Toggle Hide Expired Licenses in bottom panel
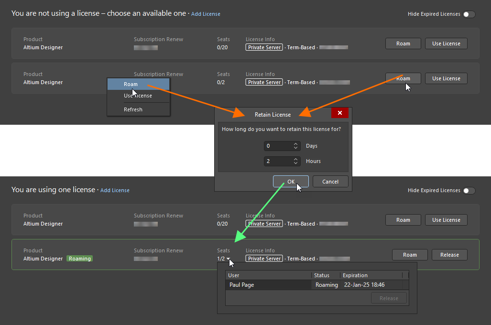The image size is (491, 325). pos(469,190)
